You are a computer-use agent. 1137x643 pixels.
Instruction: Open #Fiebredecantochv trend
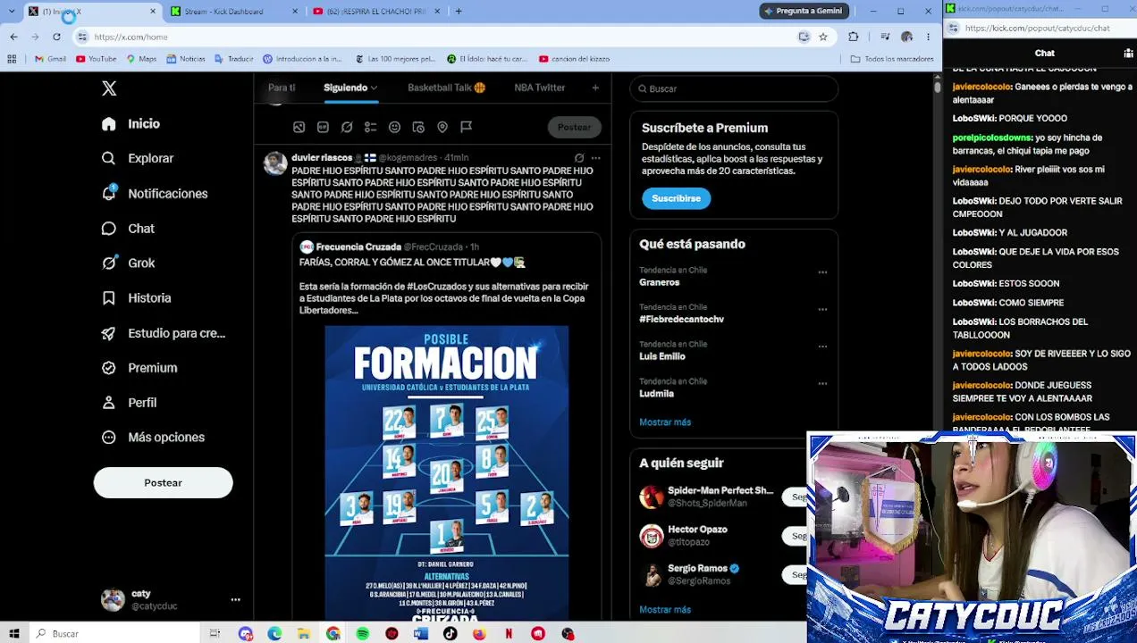pos(681,320)
